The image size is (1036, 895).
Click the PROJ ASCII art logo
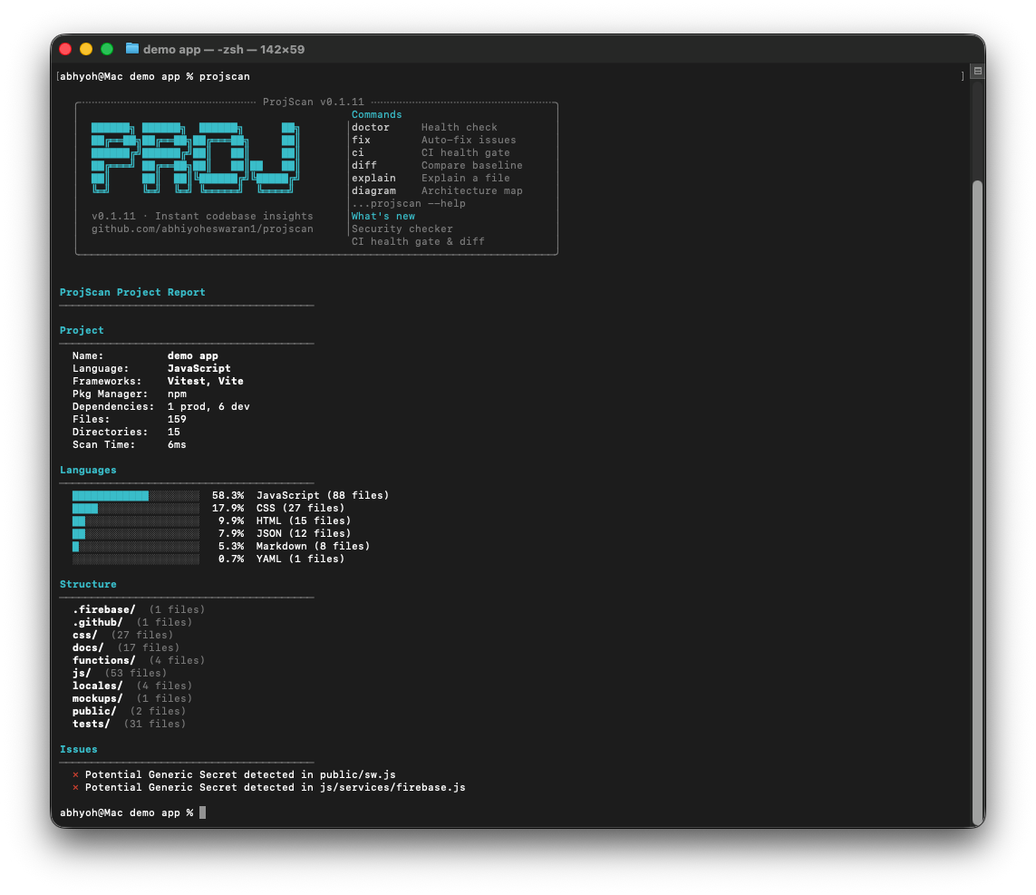point(190,157)
